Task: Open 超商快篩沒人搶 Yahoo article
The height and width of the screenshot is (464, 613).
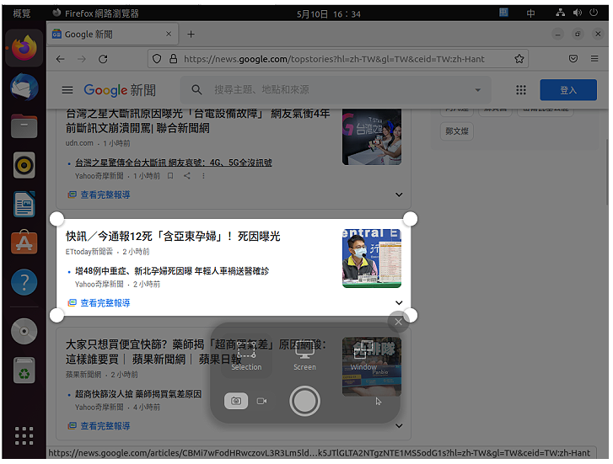Action: pos(138,394)
